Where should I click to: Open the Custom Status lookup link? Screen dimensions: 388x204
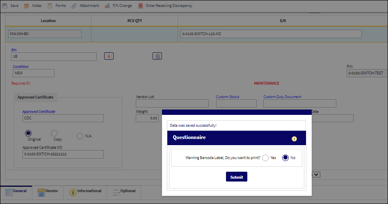coord(228,97)
